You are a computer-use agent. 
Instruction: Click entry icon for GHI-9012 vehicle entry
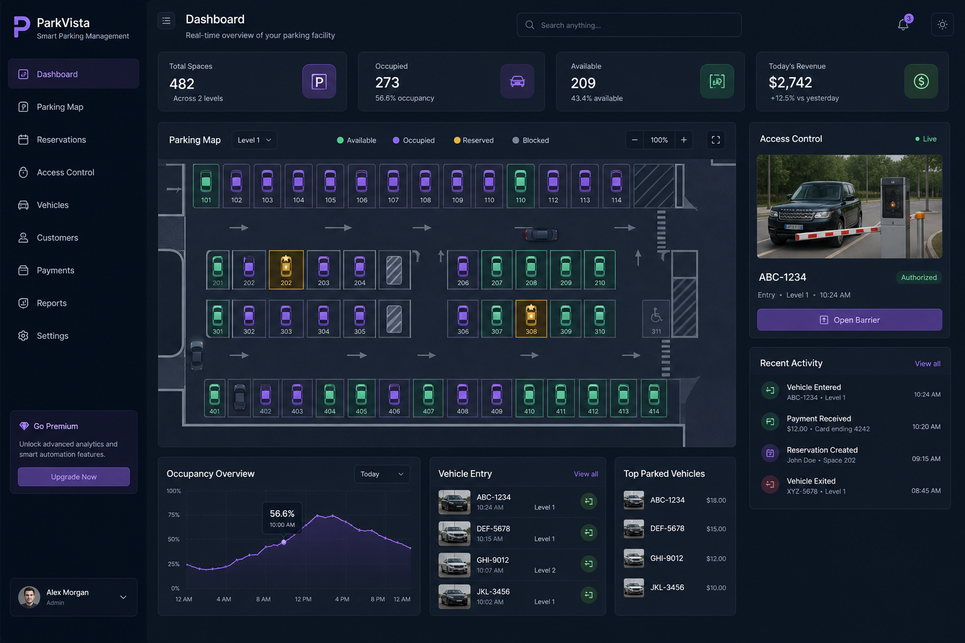click(589, 563)
